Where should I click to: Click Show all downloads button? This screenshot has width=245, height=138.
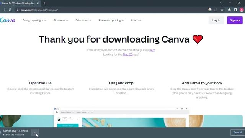point(237,133)
